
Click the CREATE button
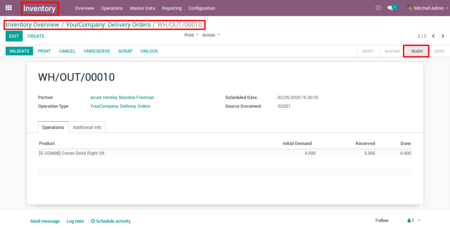pyautogui.click(x=36, y=36)
